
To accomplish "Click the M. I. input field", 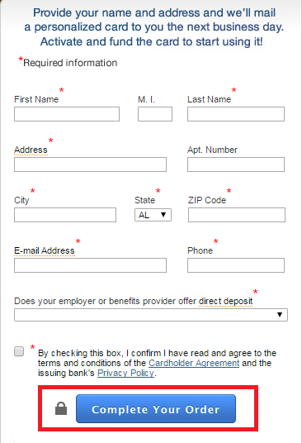I will point(155,114).
